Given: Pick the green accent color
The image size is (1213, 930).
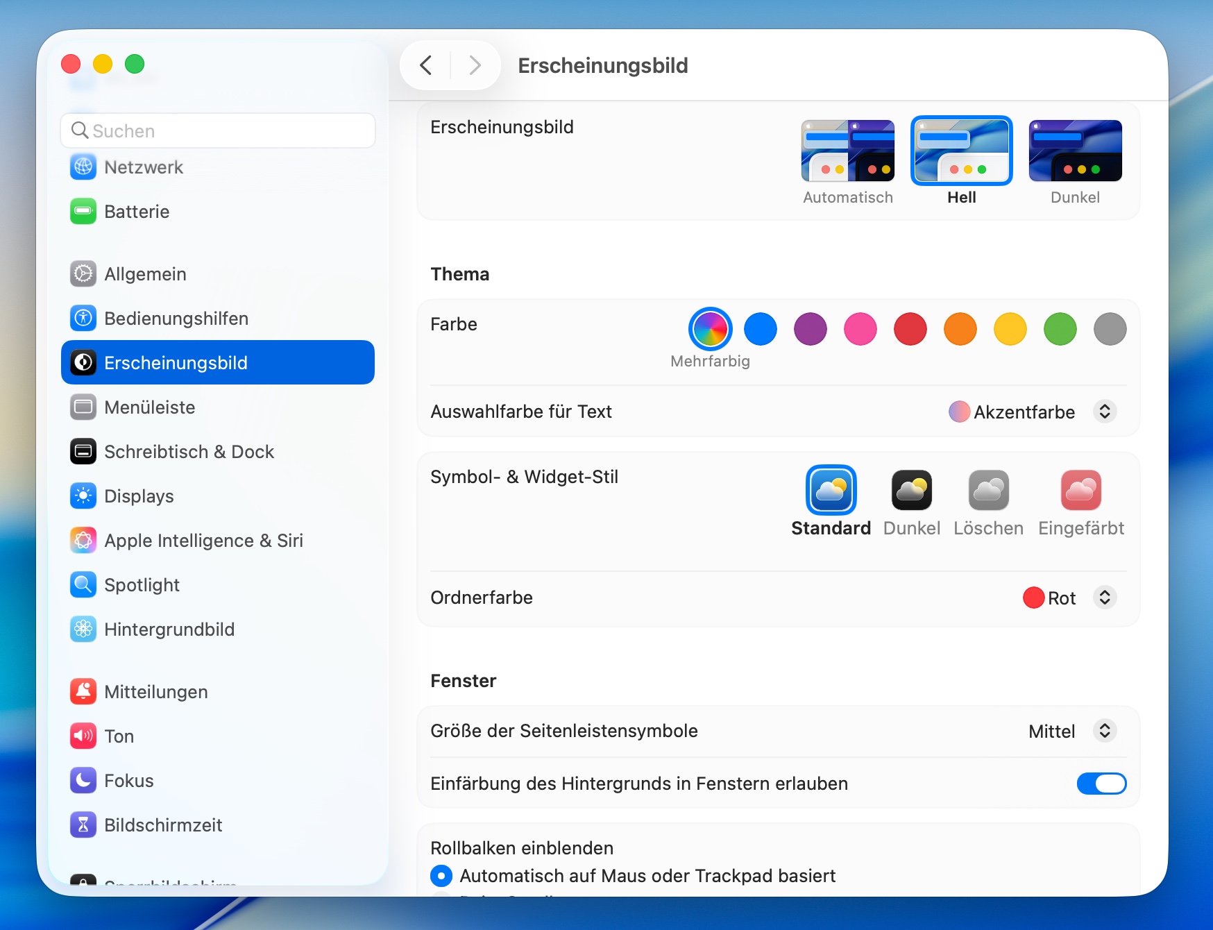Looking at the screenshot, I should (x=1060, y=329).
